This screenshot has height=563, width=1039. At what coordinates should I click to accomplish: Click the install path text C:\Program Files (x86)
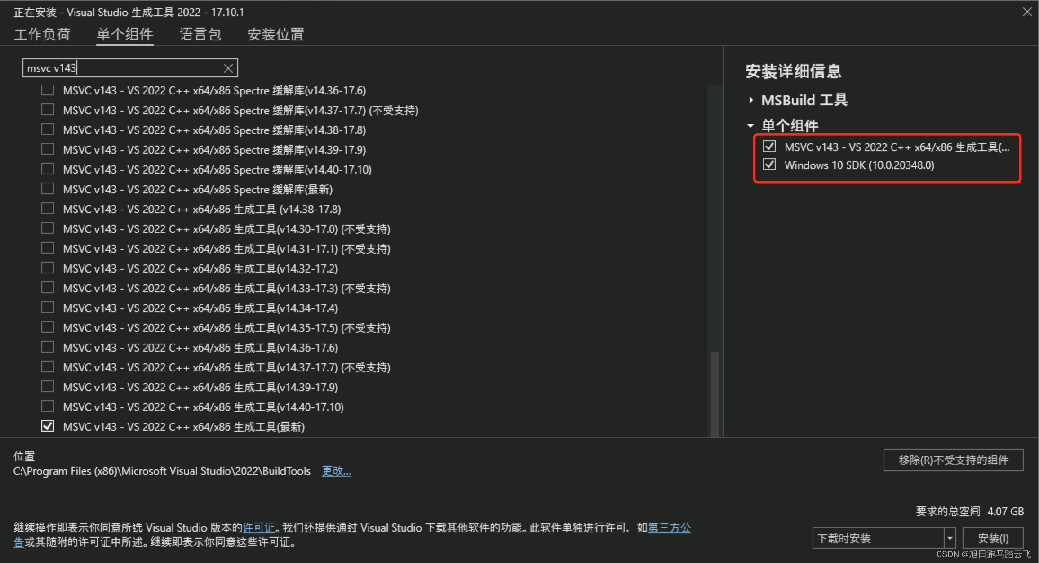(162, 471)
